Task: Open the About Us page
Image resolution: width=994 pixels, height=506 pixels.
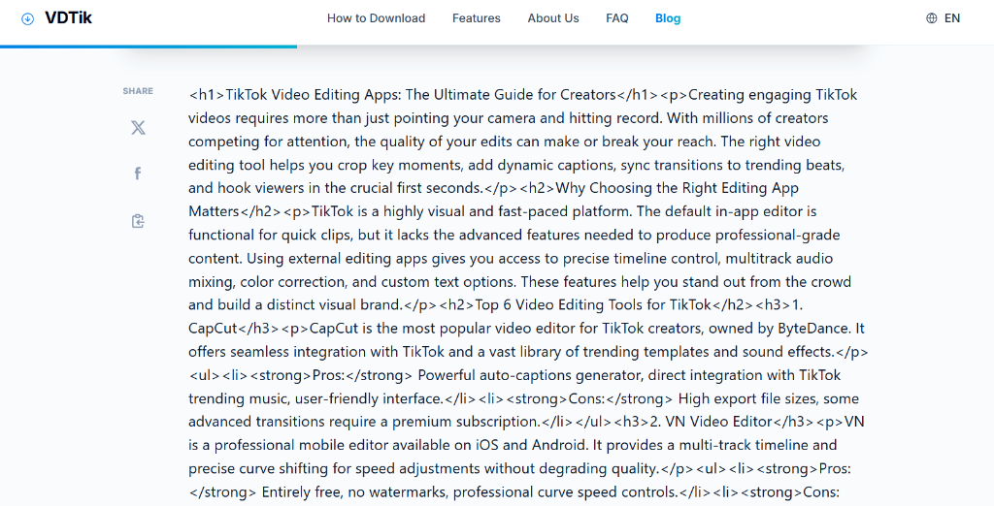Action: pyautogui.click(x=552, y=18)
